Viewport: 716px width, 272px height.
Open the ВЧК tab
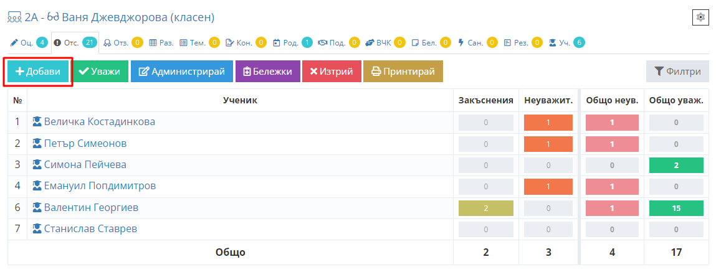[385, 43]
